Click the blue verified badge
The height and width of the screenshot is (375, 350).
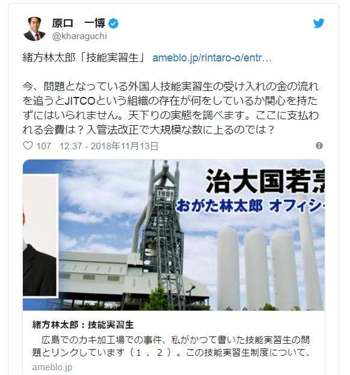[x=114, y=23]
